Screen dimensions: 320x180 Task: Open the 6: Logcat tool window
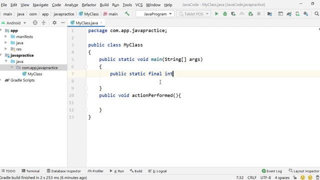[157, 171]
